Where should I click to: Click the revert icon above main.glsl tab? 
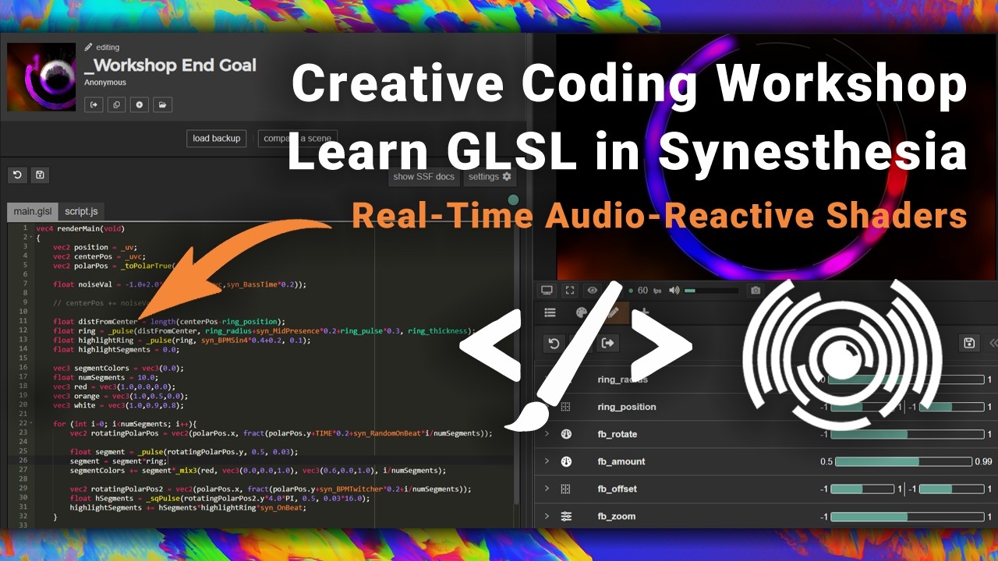17,175
